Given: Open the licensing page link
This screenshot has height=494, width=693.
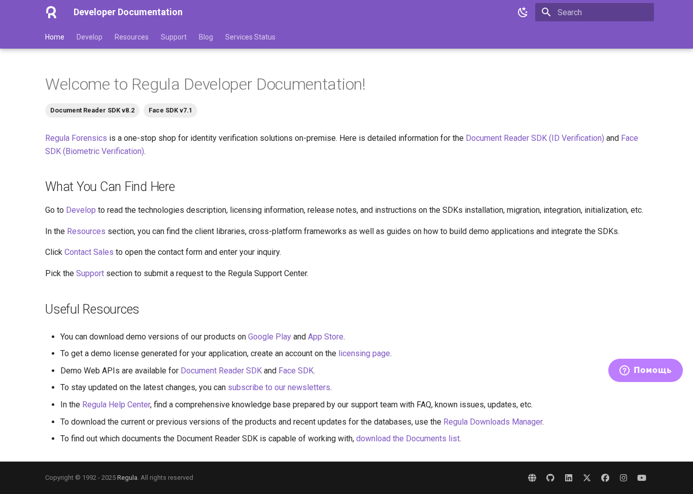Looking at the screenshot, I should 364,353.
